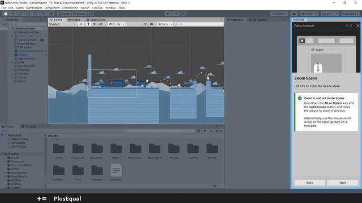362x203 pixels.
Task: Toggle the Center pivot mode button
Action: coord(64,14)
